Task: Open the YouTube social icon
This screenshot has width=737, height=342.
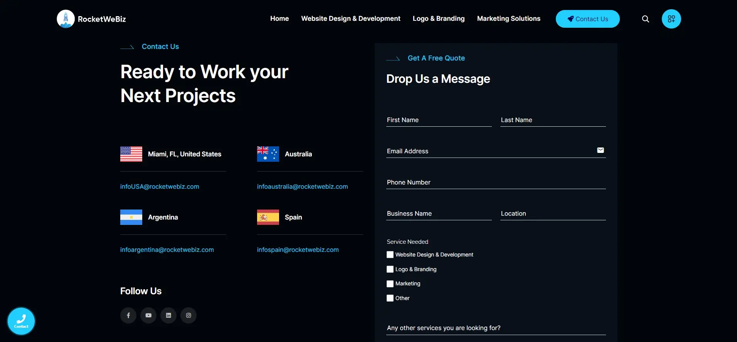Action: click(x=148, y=315)
